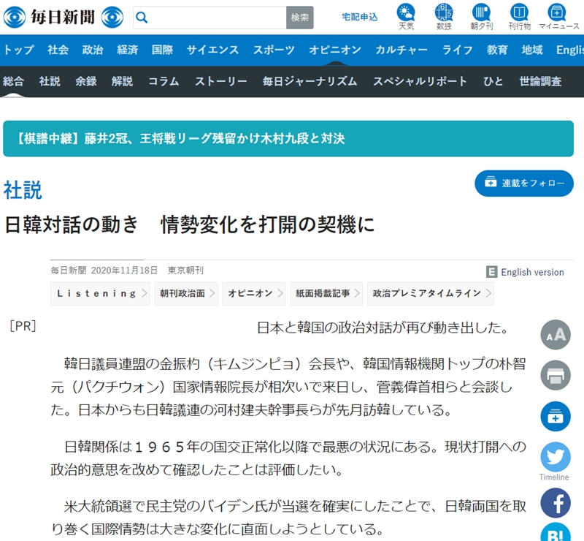
Task: Click the 検索 search button
Action: (299, 18)
